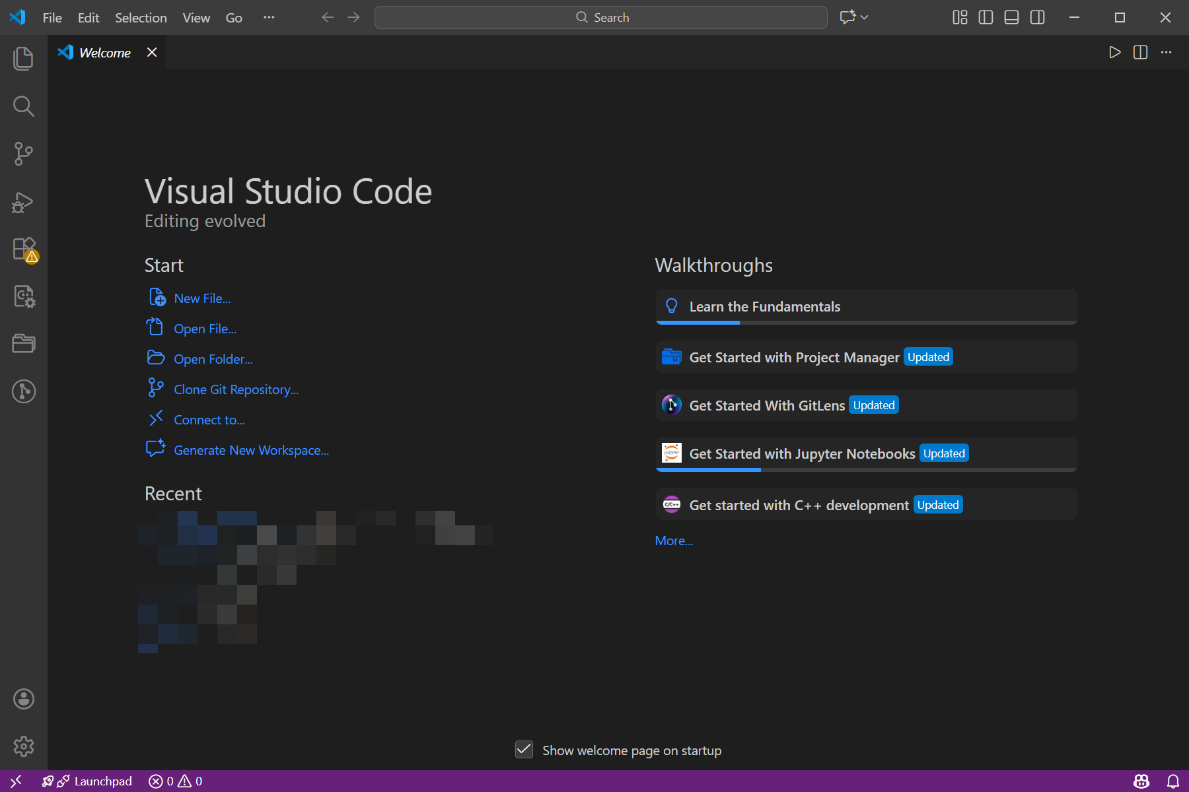Uncheck Show welcome page on startup

(524, 749)
